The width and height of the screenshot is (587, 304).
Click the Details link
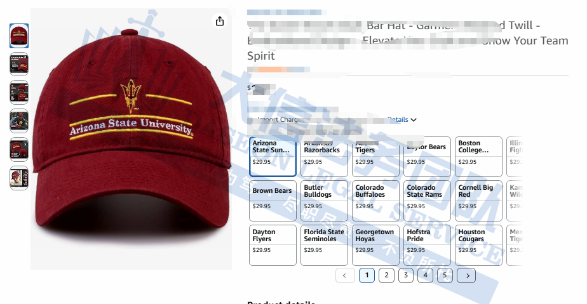[398, 120]
